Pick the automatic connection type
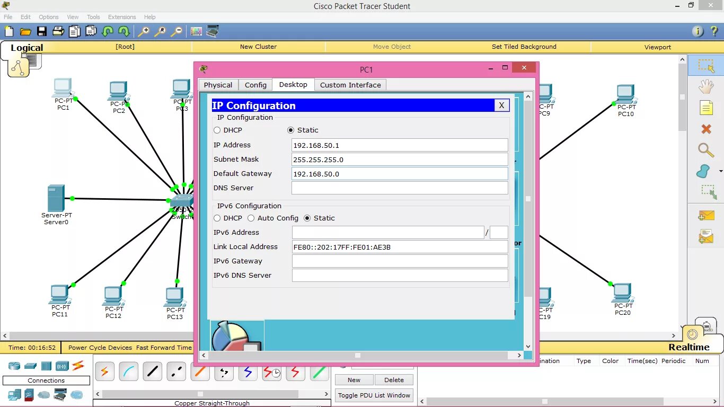This screenshot has width=724, height=407. pos(104,372)
